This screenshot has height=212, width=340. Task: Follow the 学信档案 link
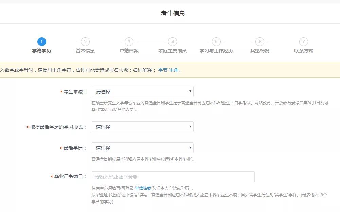coord(143,188)
